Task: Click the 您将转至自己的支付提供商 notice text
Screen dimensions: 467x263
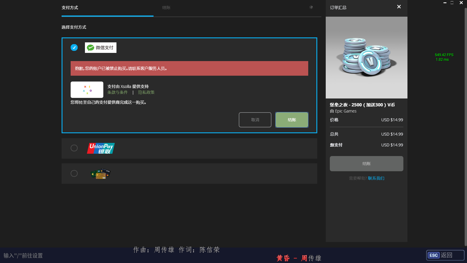Action: click(109, 103)
